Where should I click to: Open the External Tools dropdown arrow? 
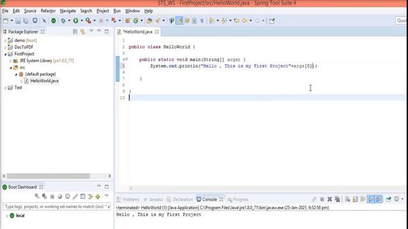(94, 21)
